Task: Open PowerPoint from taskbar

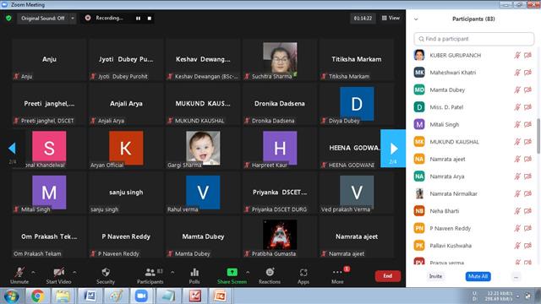Action: point(220,296)
